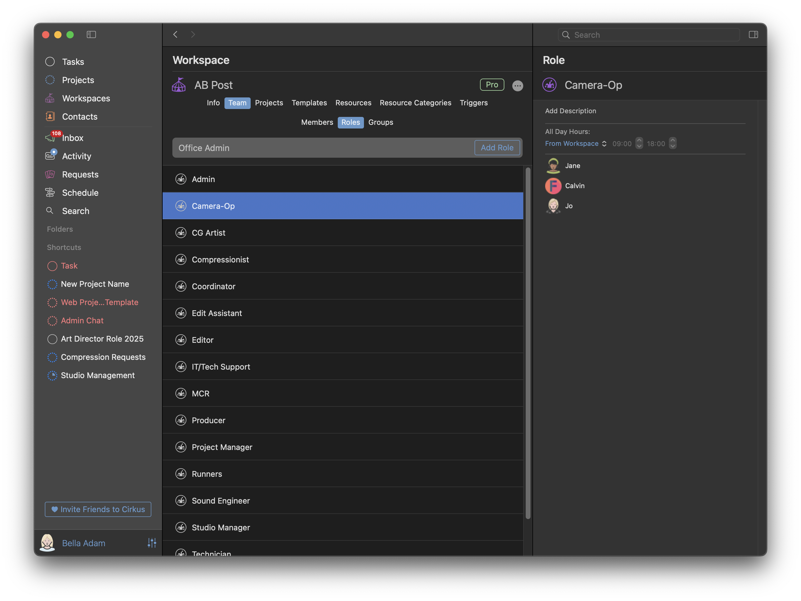Click the Office Admin role name field
The width and height of the screenshot is (801, 601).
click(x=322, y=148)
